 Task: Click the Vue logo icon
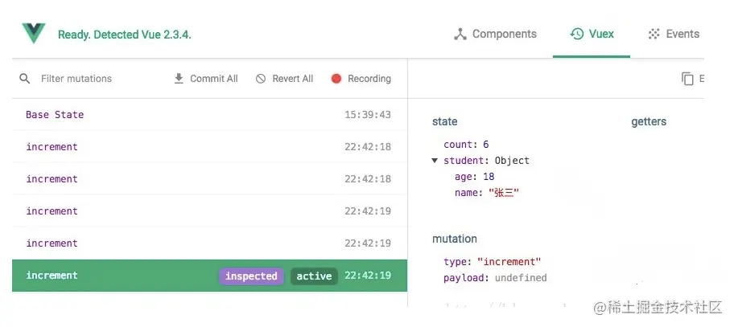[34, 34]
